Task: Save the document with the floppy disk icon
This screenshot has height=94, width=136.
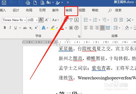Action: click(4, 2)
